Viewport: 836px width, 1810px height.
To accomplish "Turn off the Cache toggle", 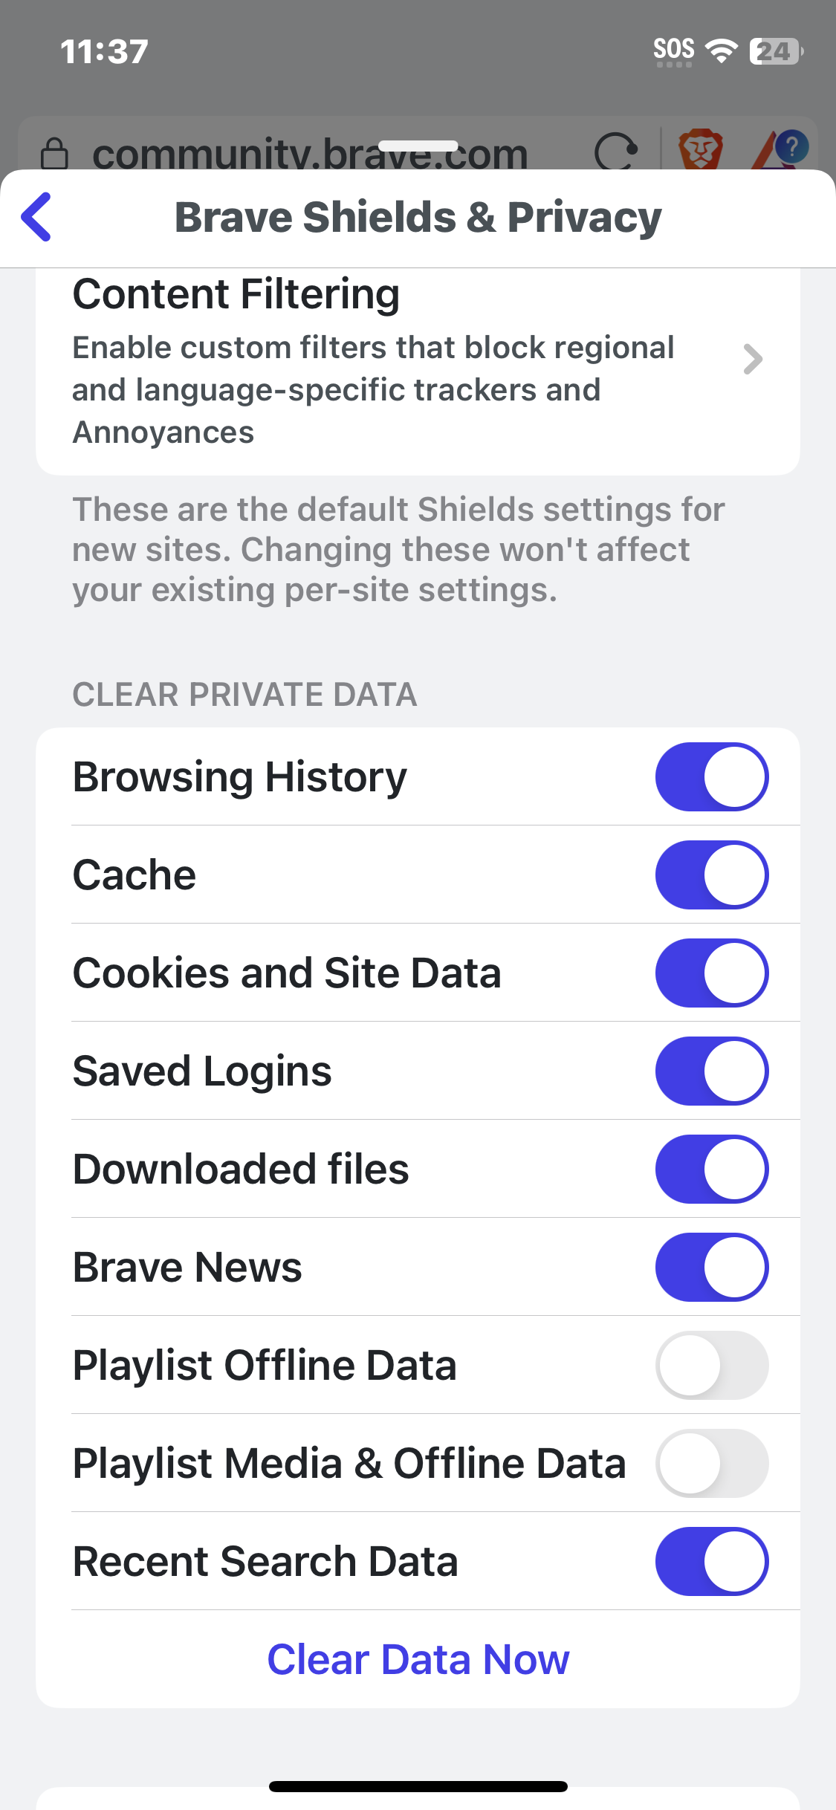I will tap(711, 875).
